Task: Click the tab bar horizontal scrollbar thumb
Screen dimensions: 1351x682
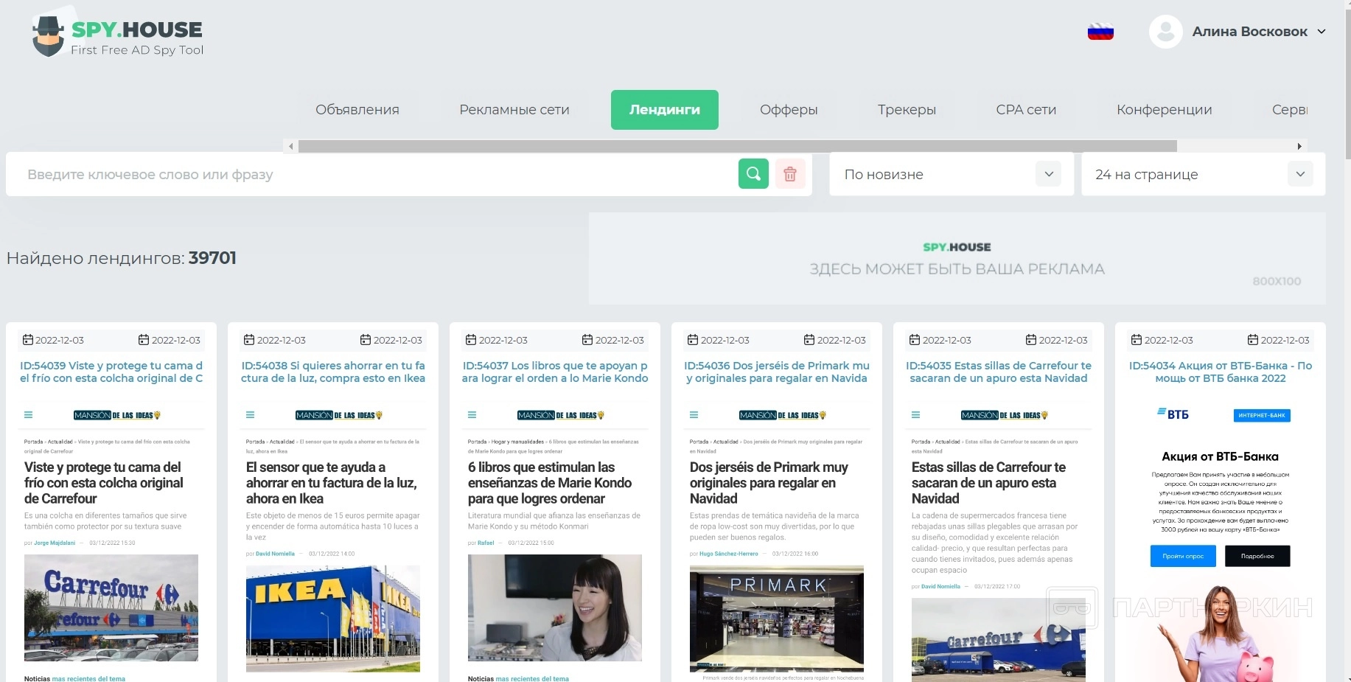Action: pos(737,146)
